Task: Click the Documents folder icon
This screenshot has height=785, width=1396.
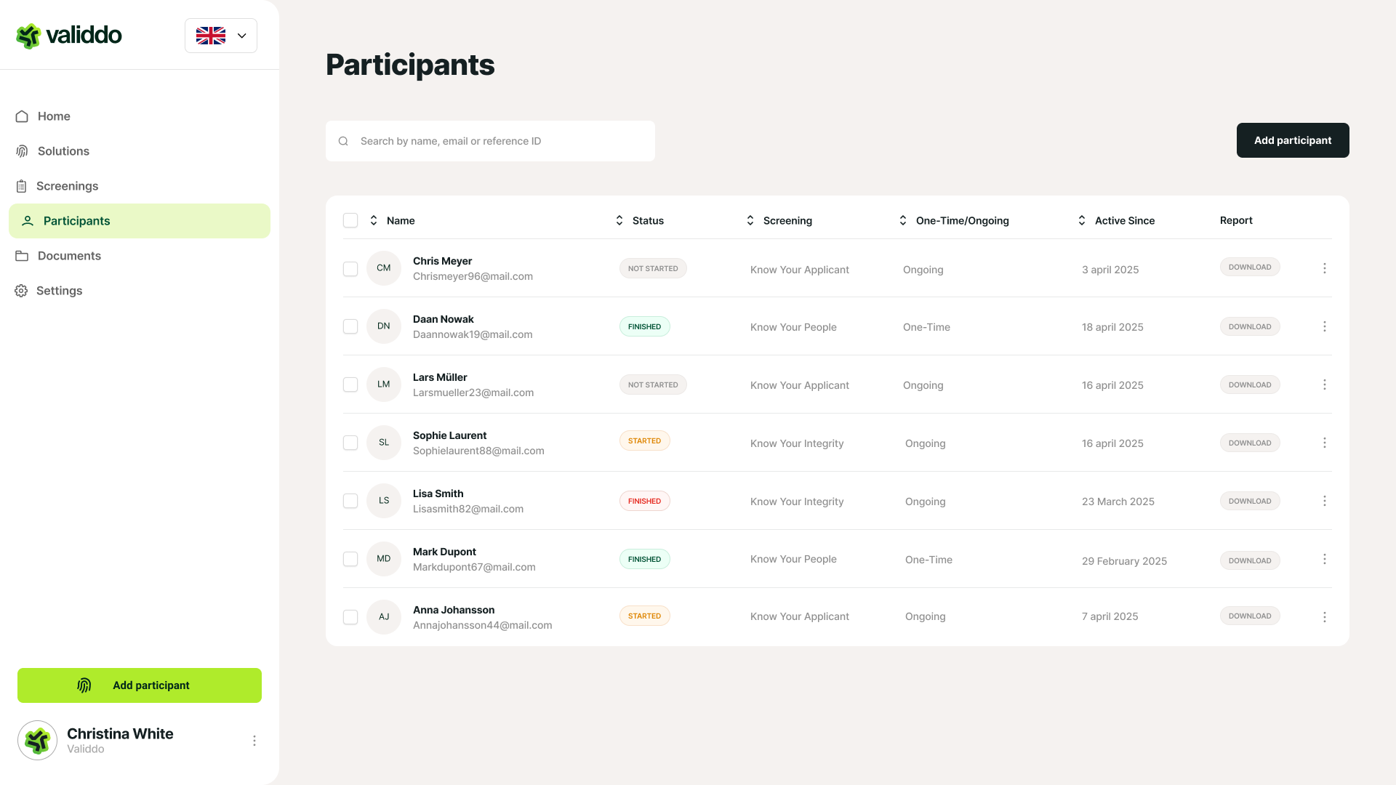Action: pos(22,256)
